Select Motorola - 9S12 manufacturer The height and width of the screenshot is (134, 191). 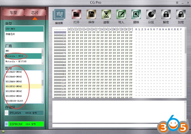pyautogui.click(x=23, y=56)
